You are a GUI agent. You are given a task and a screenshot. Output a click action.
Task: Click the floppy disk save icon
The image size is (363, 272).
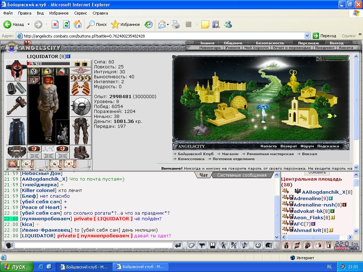pyautogui.click(x=213, y=245)
